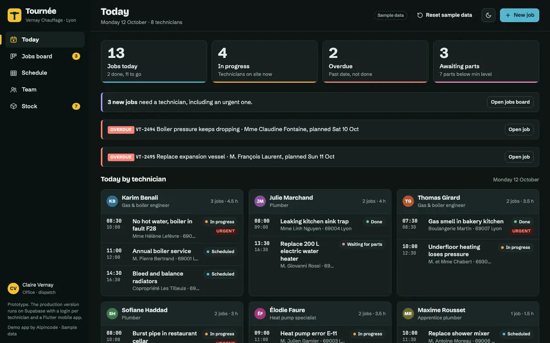Open Schedule in sidebar
Image resolution: width=550 pixels, height=343 pixels.
click(45, 73)
